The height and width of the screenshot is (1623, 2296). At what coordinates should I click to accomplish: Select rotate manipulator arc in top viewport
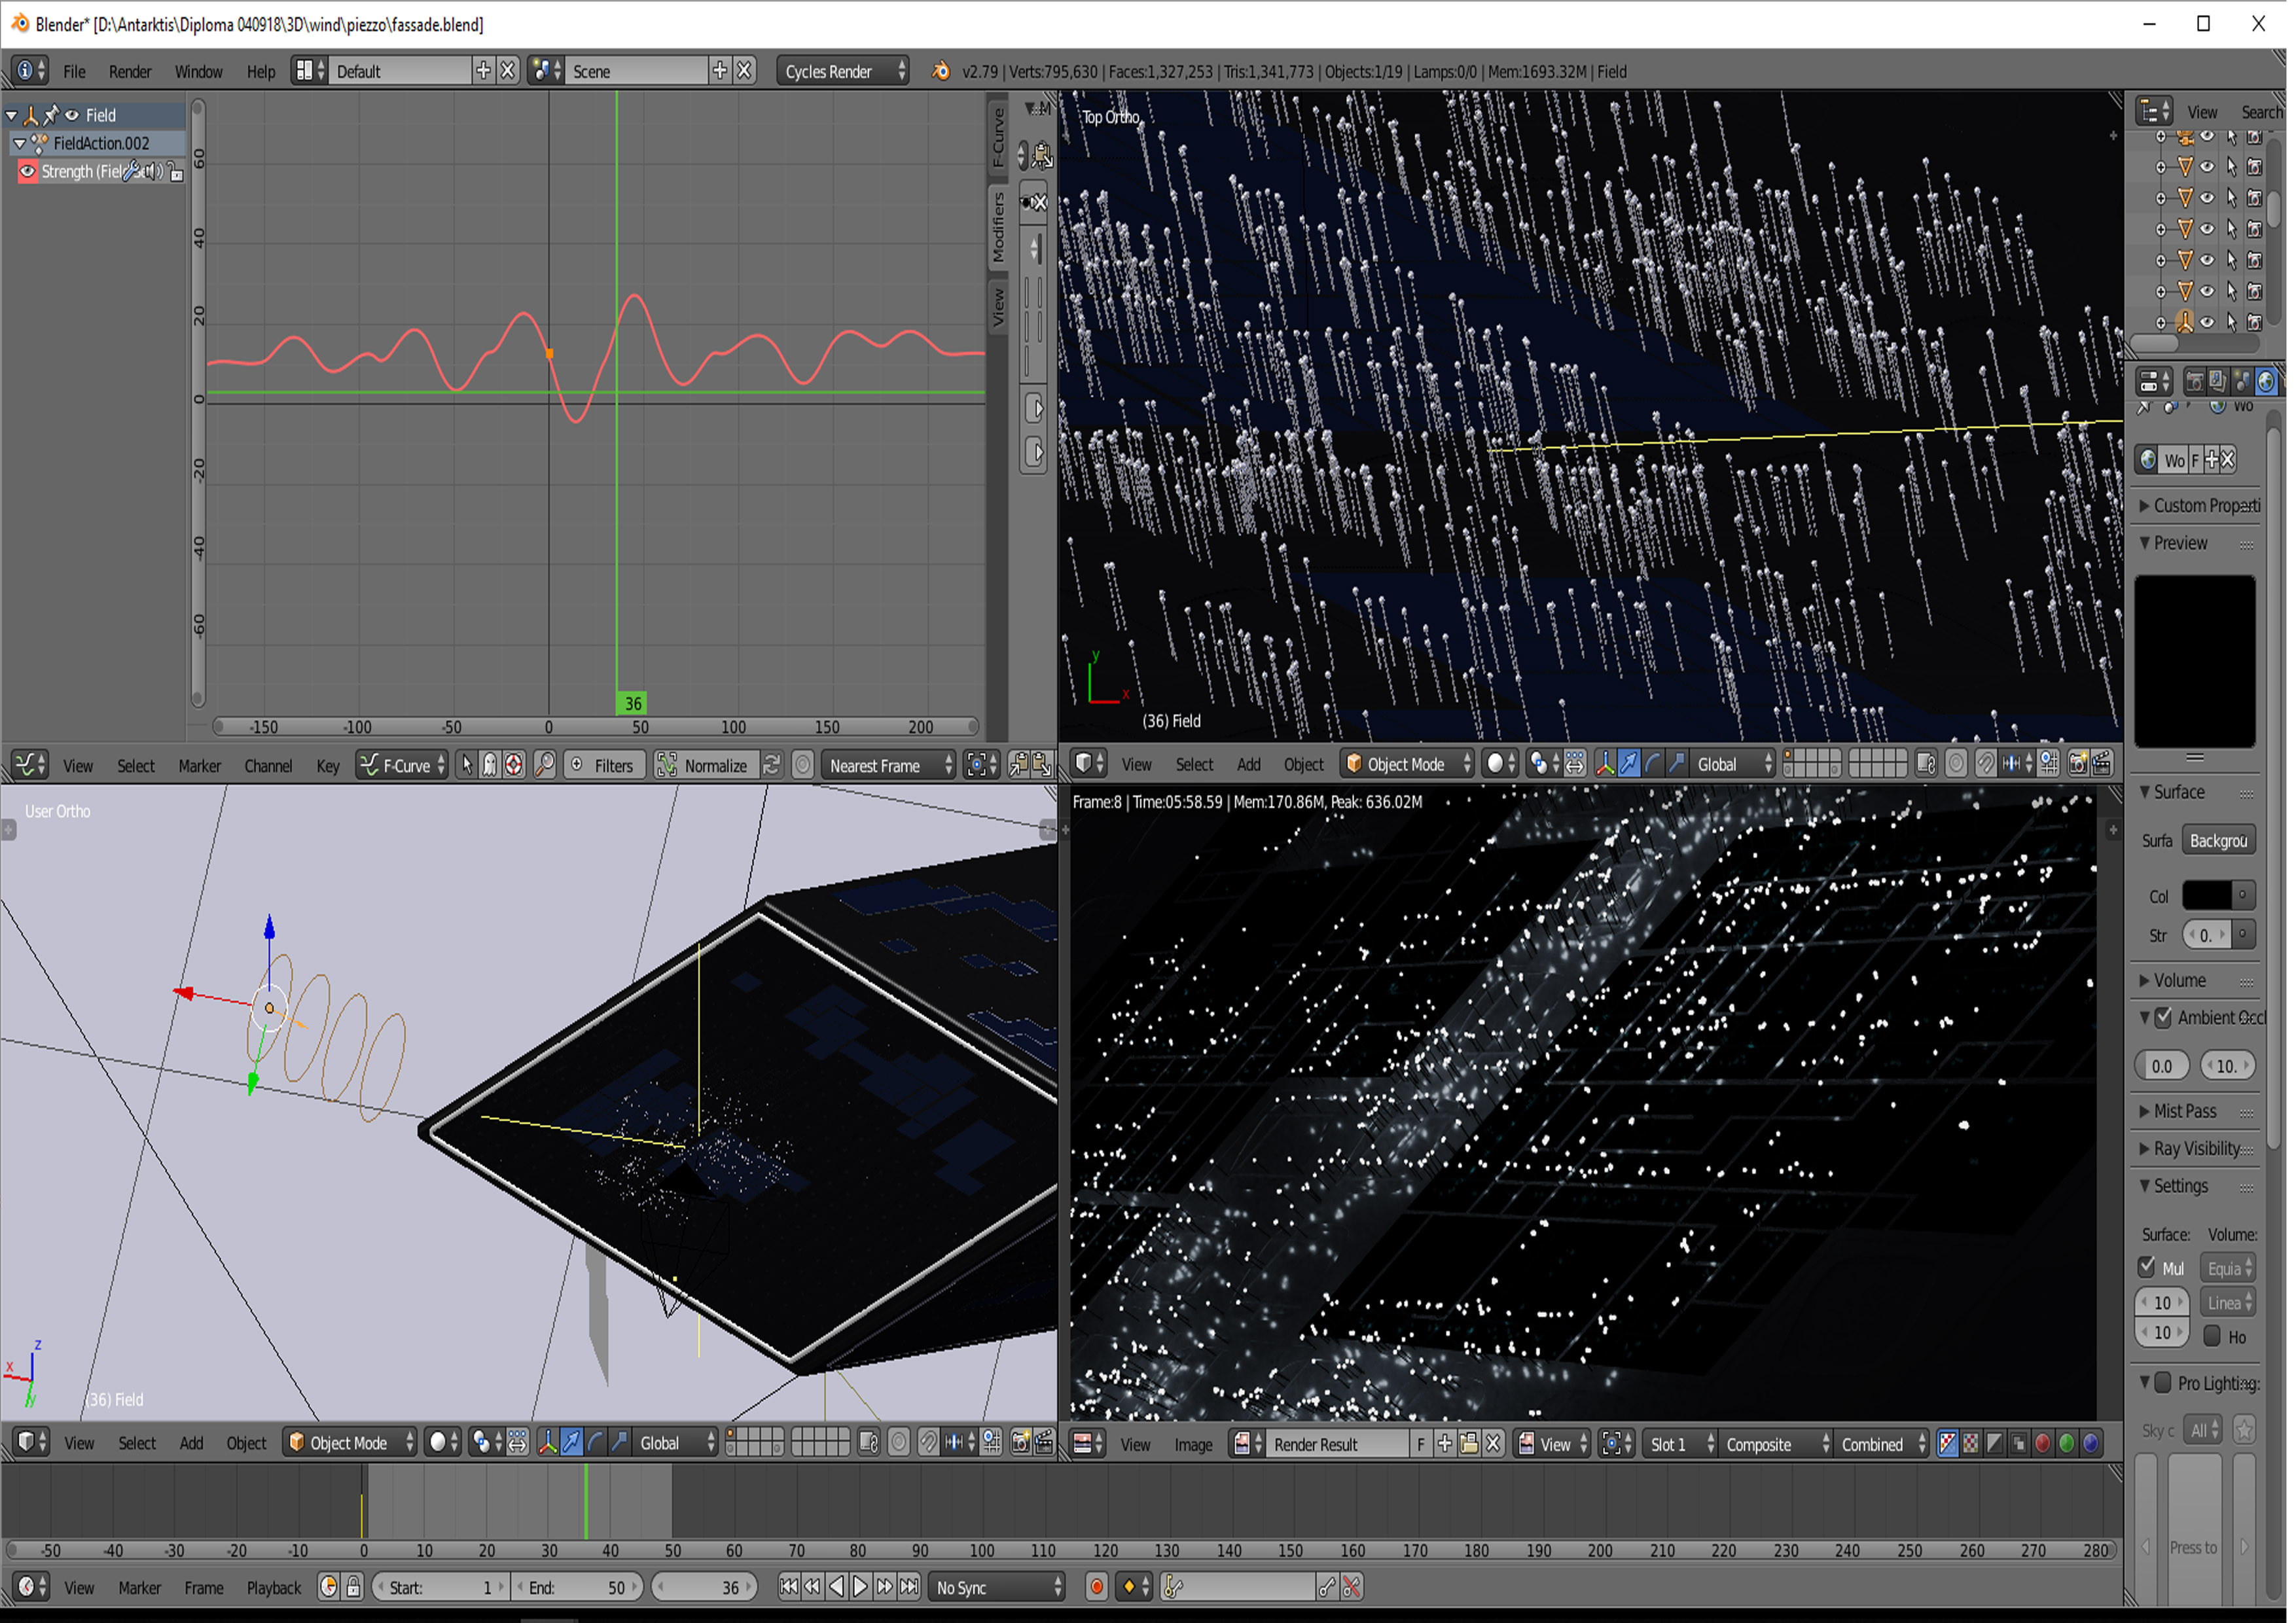[x=1653, y=765]
